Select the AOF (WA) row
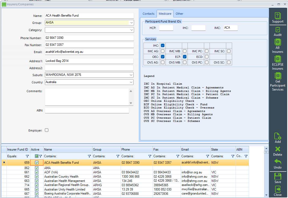The width and height of the screenshot is (288, 198). 125,172
